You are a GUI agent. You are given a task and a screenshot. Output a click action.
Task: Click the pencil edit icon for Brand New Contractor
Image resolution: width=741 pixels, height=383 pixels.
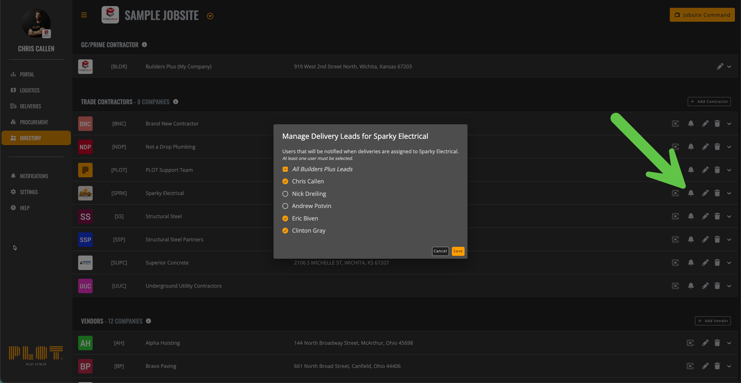[705, 124]
